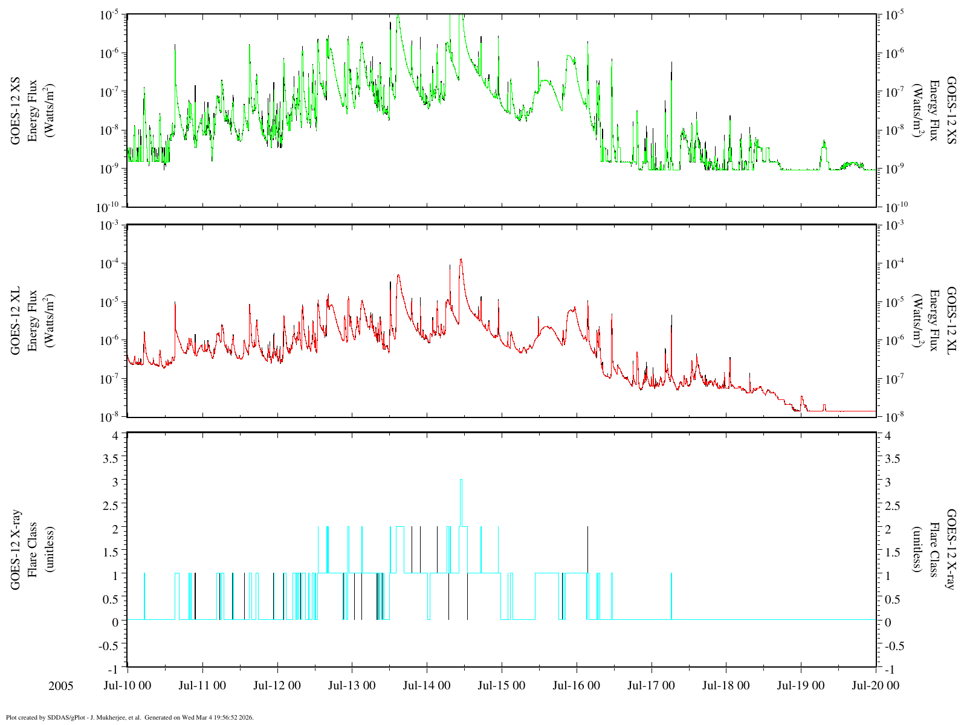The image size is (967, 725).
Task: Select the right-side GOES-12 X-ray Flare Class title
Action: [x=934, y=550]
